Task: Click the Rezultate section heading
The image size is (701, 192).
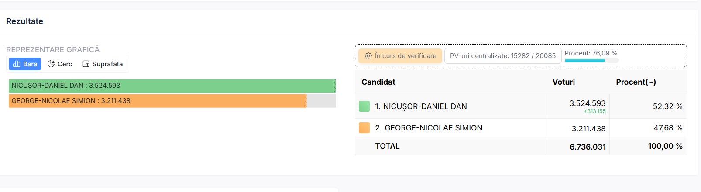Action: click(25, 21)
